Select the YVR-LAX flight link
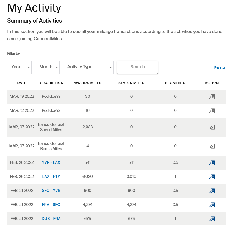Viewport: 235px width, 225px height. click(51, 163)
